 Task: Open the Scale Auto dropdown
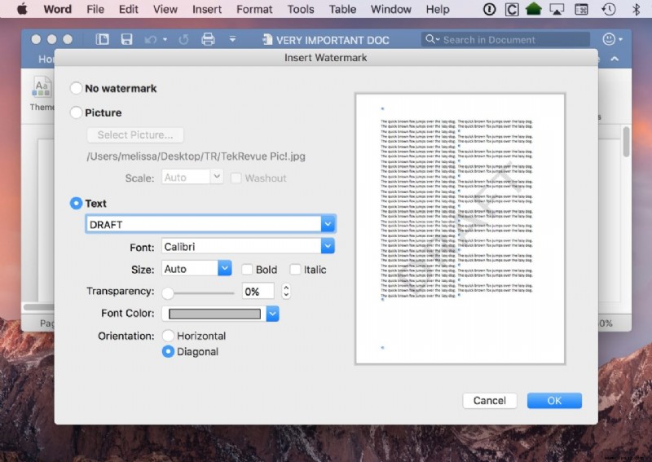[x=217, y=177]
